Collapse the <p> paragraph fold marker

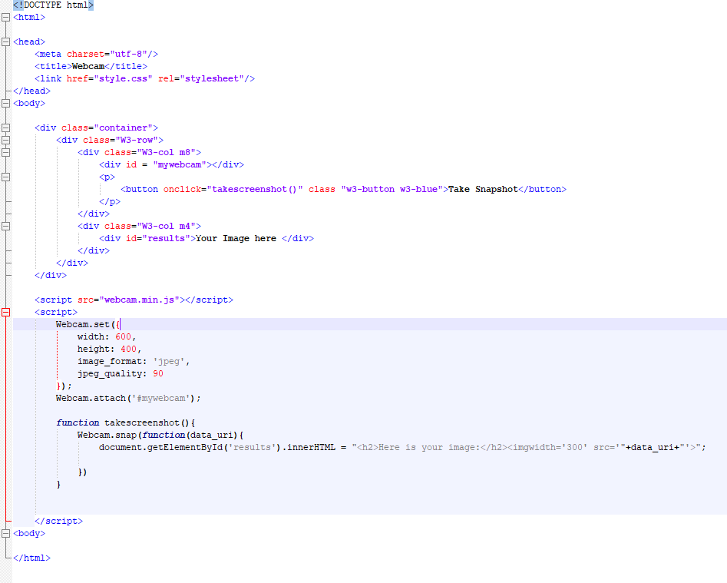point(5,177)
